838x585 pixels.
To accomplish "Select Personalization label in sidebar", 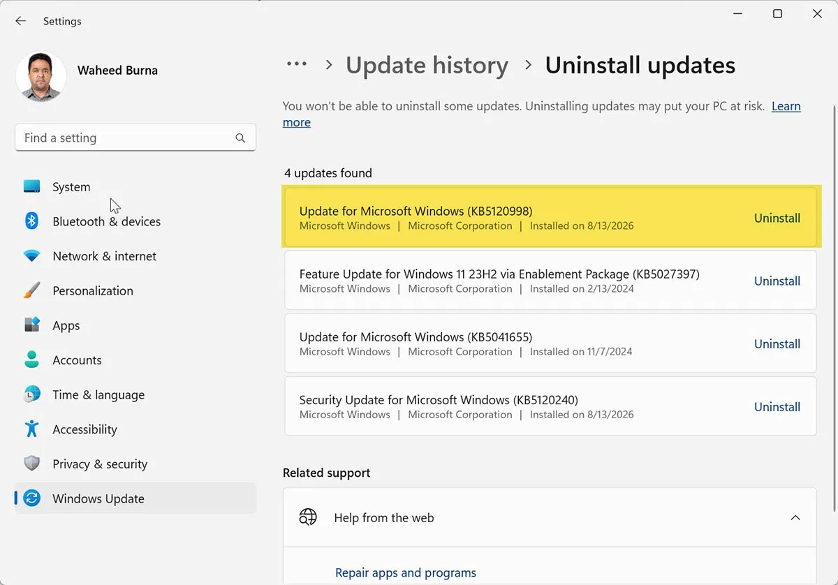I will [x=93, y=290].
